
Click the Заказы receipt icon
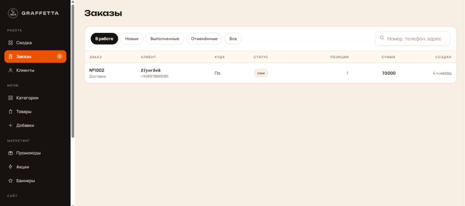[x=11, y=56]
